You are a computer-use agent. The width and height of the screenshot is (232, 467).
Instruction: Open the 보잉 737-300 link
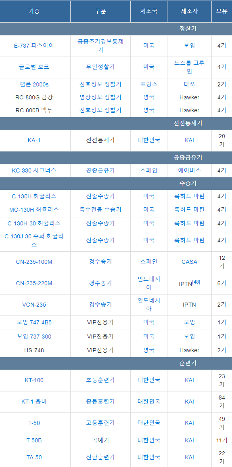34,337
